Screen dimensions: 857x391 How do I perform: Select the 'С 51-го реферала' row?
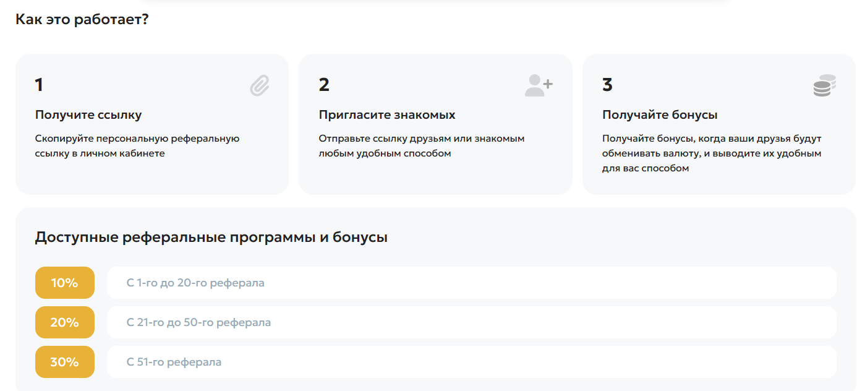tap(471, 362)
